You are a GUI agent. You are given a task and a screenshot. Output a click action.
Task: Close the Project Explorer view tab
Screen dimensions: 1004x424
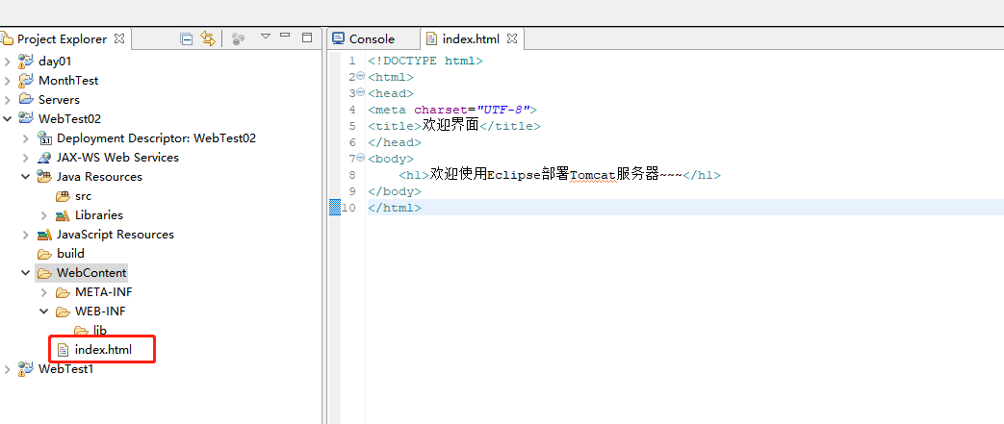coord(119,38)
